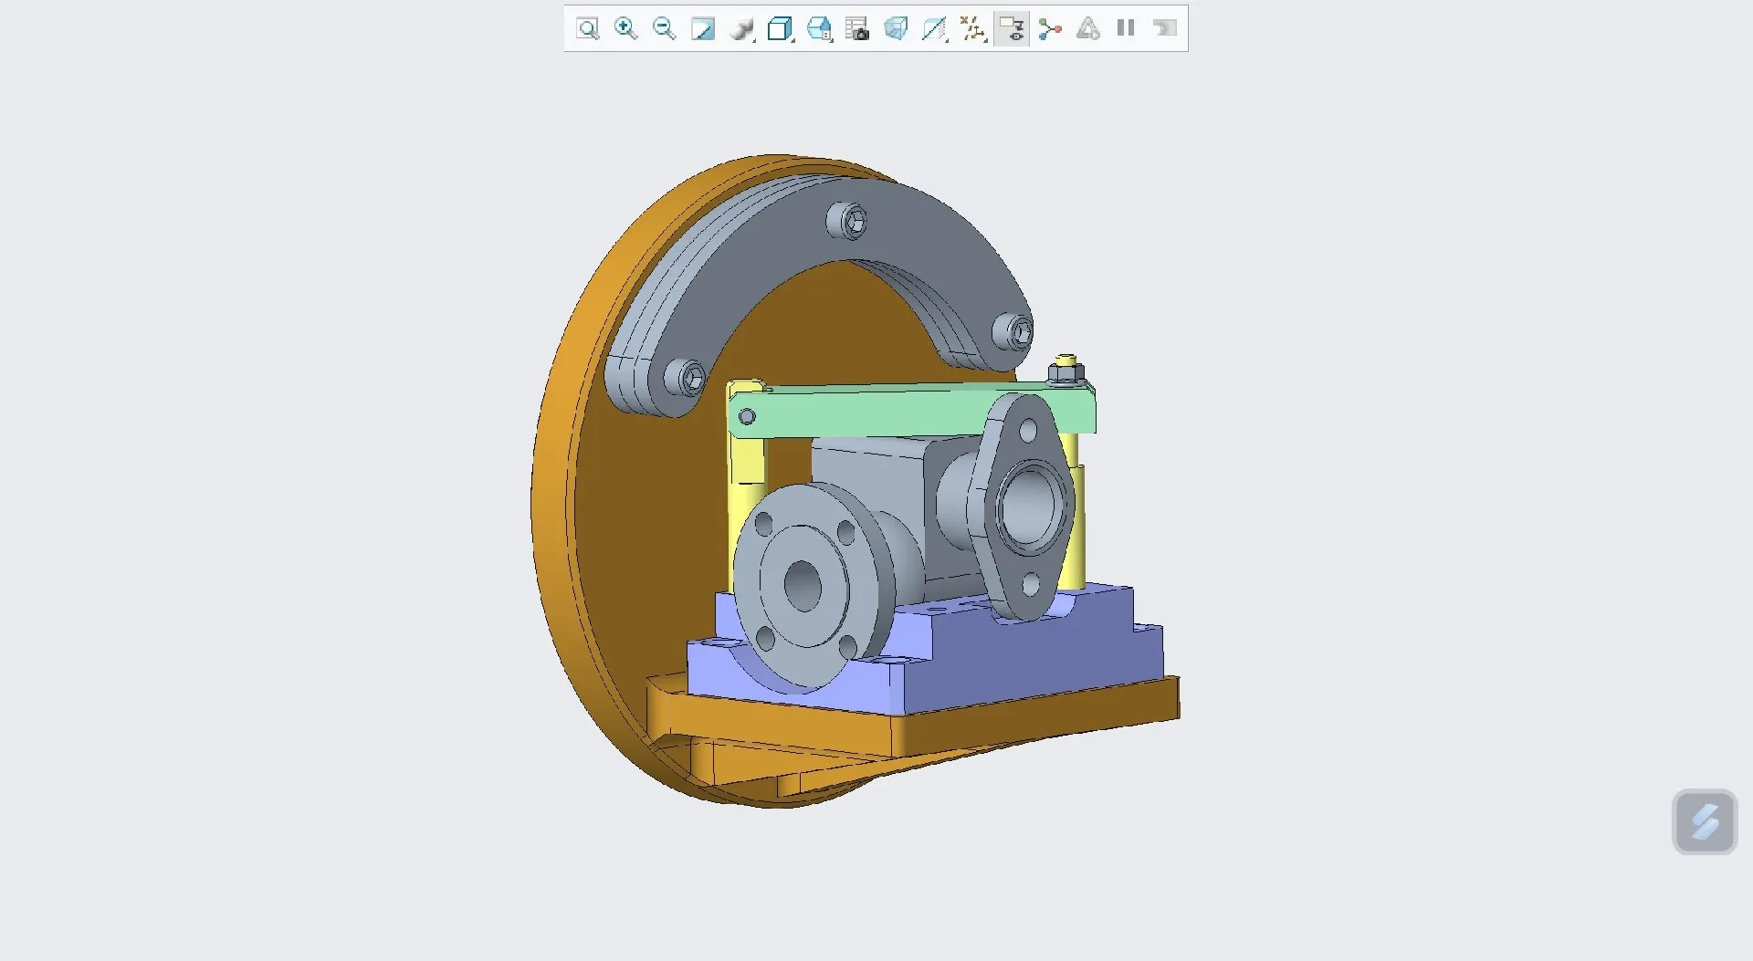The height and width of the screenshot is (961, 1753).
Task: Select the Zoom In tool
Action: coord(625,29)
